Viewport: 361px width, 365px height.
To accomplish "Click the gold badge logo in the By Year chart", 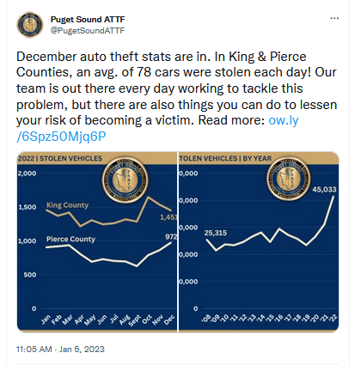I will [289, 179].
